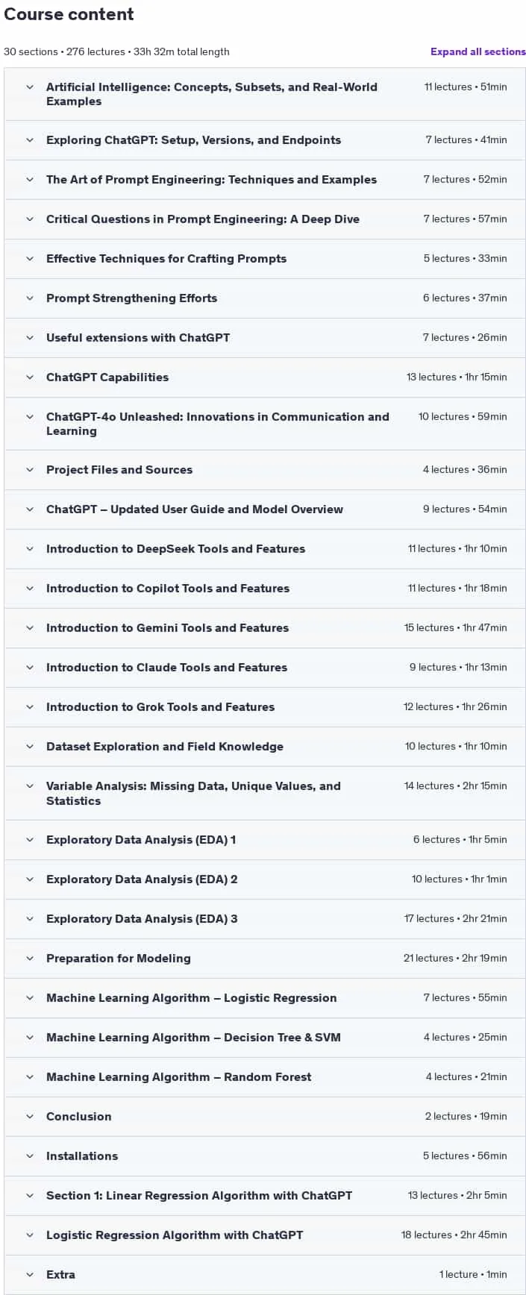Open Exploratory Data Analysis (EDA) 2 section
The height and width of the screenshot is (1295, 526).
[x=142, y=879]
